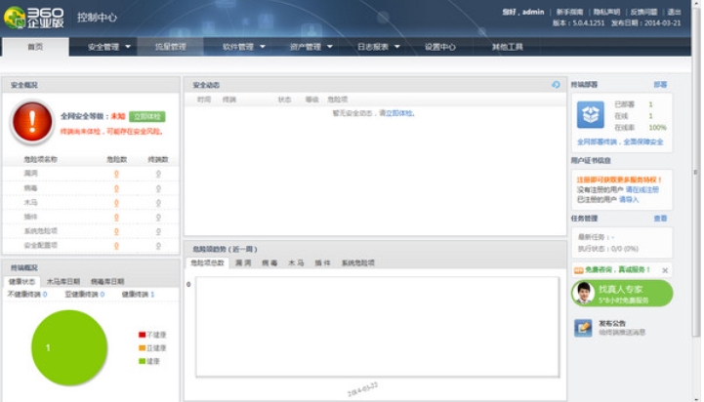704x402 pixels.
Task: Click the orange 危险数 count for 漏洞
Action: click(x=116, y=174)
